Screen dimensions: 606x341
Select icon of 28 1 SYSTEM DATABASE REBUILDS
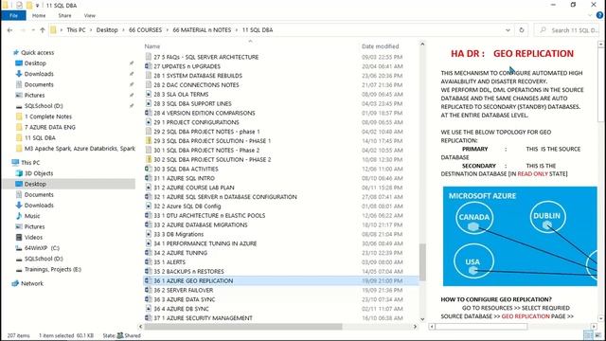148,76
